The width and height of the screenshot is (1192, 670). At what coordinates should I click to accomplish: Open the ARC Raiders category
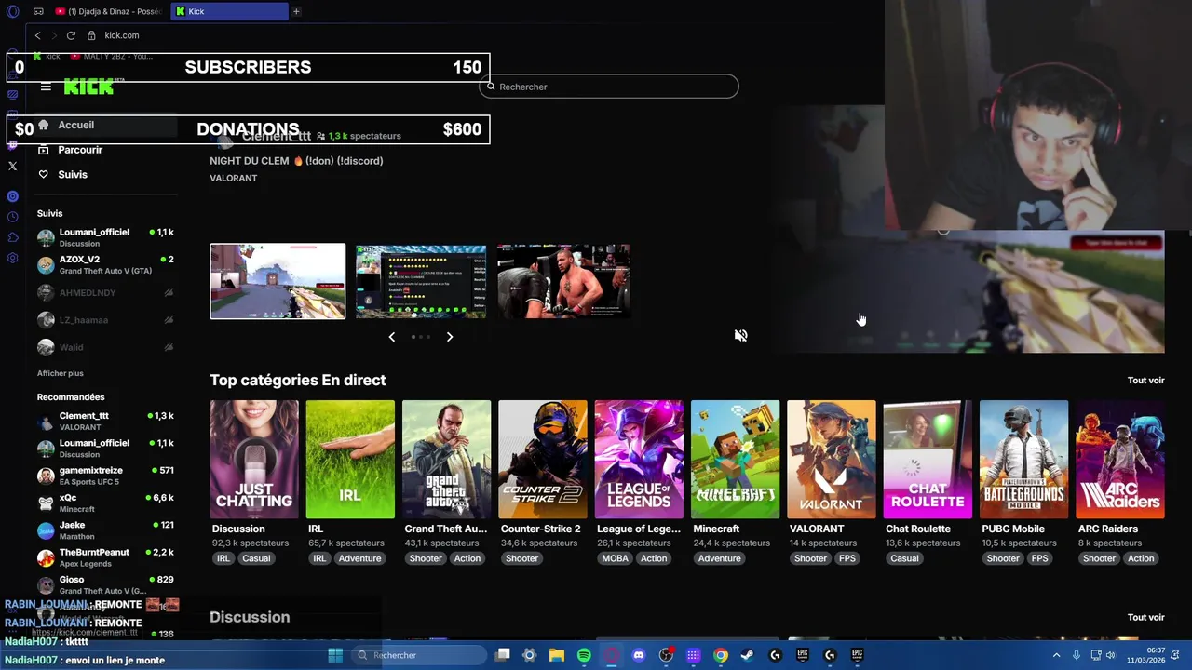(1120, 459)
